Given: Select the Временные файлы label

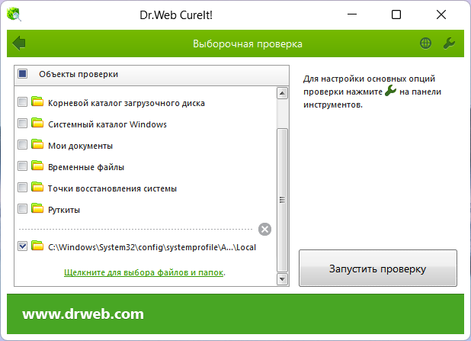Looking at the screenshot, I should (86, 167).
